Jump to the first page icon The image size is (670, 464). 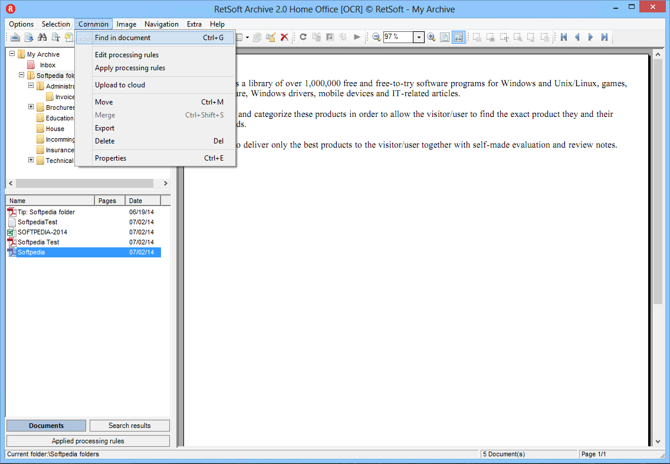pyautogui.click(x=564, y=37)
